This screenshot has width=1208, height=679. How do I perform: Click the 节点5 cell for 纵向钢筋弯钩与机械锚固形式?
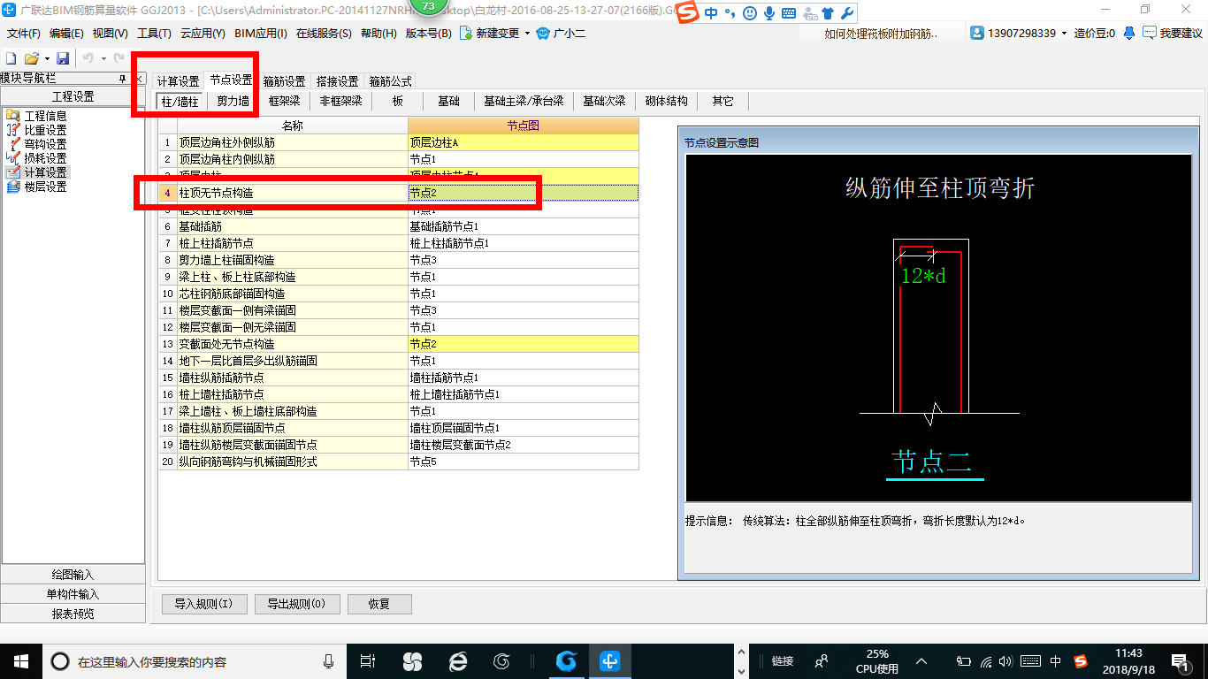click(523, 462)
